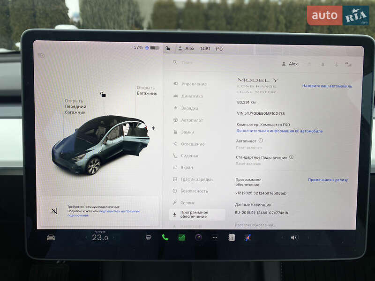Open the Замки settings section
375x281 pixels.
(187, 131)
